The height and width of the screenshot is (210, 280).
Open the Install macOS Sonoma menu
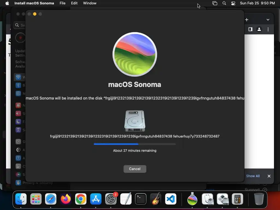(x=34, y=3)
